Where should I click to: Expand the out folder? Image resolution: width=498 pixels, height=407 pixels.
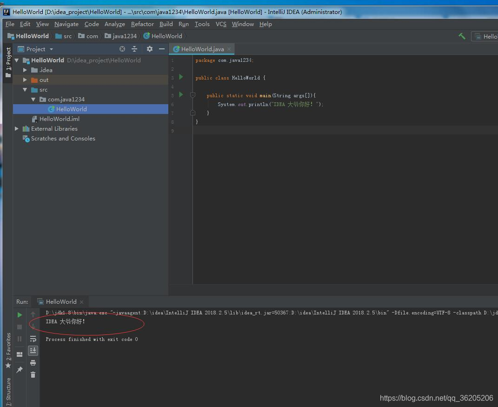25,80
